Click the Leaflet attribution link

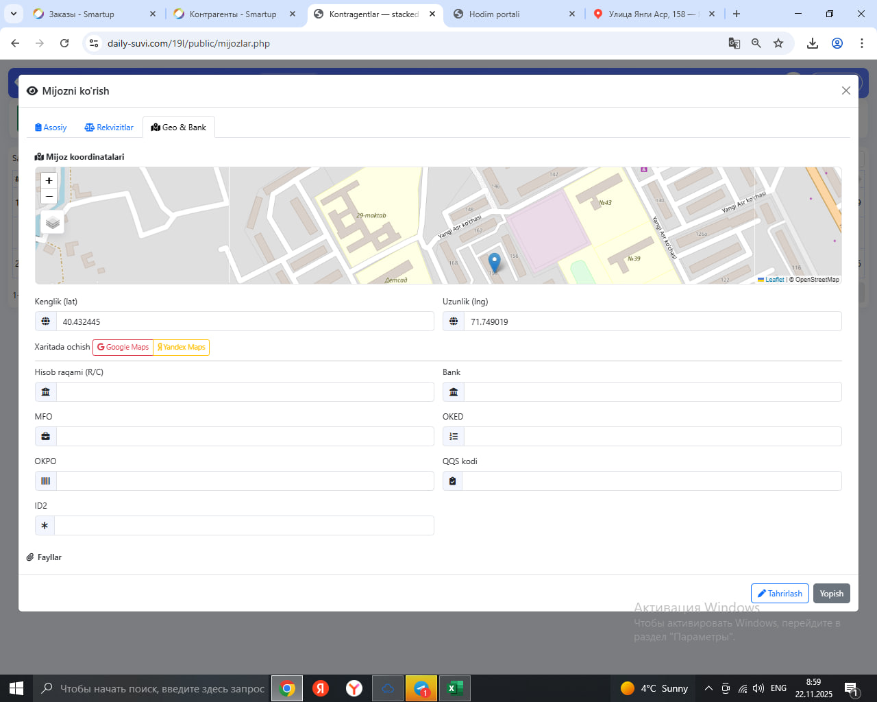pyautogui.click(x=774, y=280)
